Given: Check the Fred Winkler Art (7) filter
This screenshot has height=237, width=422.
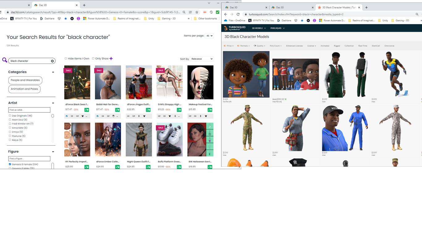Looking at the screenshot, I should 10,124.
